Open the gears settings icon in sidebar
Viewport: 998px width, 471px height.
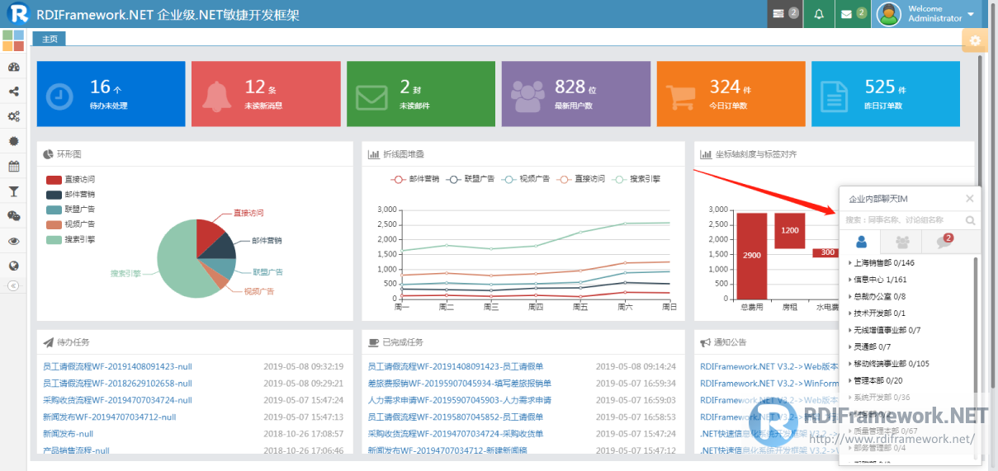point(13,117)
